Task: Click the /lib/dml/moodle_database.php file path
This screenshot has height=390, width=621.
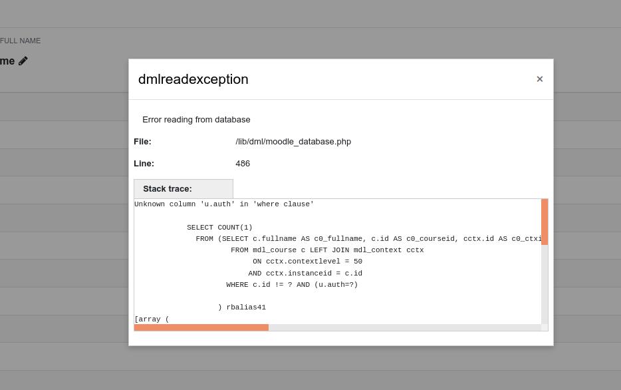Action: 293,142
